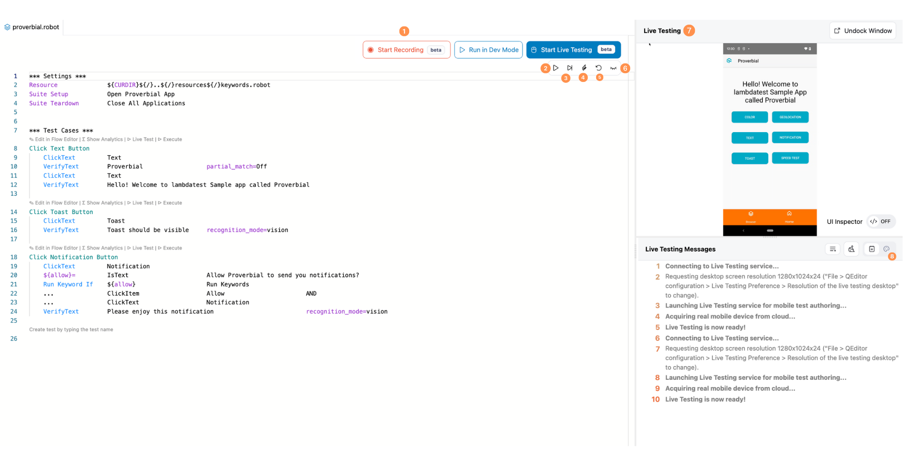Click 'Suite Teardown' setting on line 4

54,103
